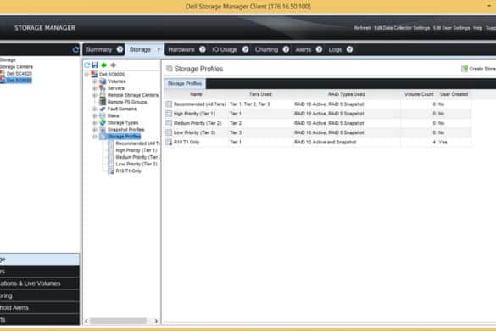Sort by the Name column header
The width and height of the screenshot is (496, 331).
pyautogui.click(x=196, y=94)
